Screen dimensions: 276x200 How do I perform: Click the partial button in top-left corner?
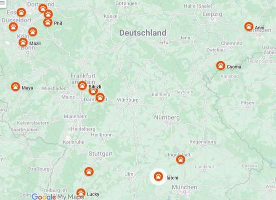click(3, 3)
